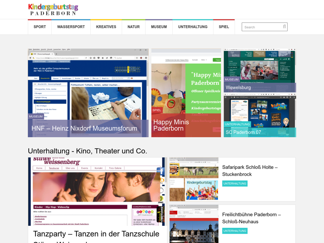Open the Happy Minis Paderborn tile

(171, 125)
